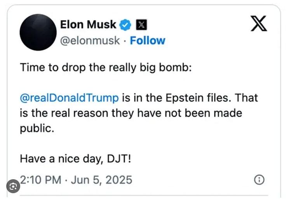This screenshot has height=199, width=298.
Task: Click the info icon next to timestamp
Action: pos(259,180)
